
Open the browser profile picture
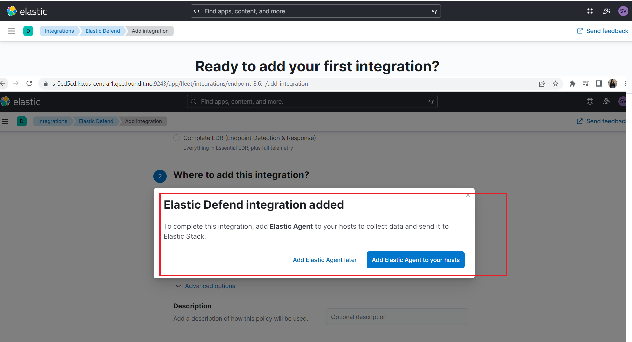[x=613, y=83]
